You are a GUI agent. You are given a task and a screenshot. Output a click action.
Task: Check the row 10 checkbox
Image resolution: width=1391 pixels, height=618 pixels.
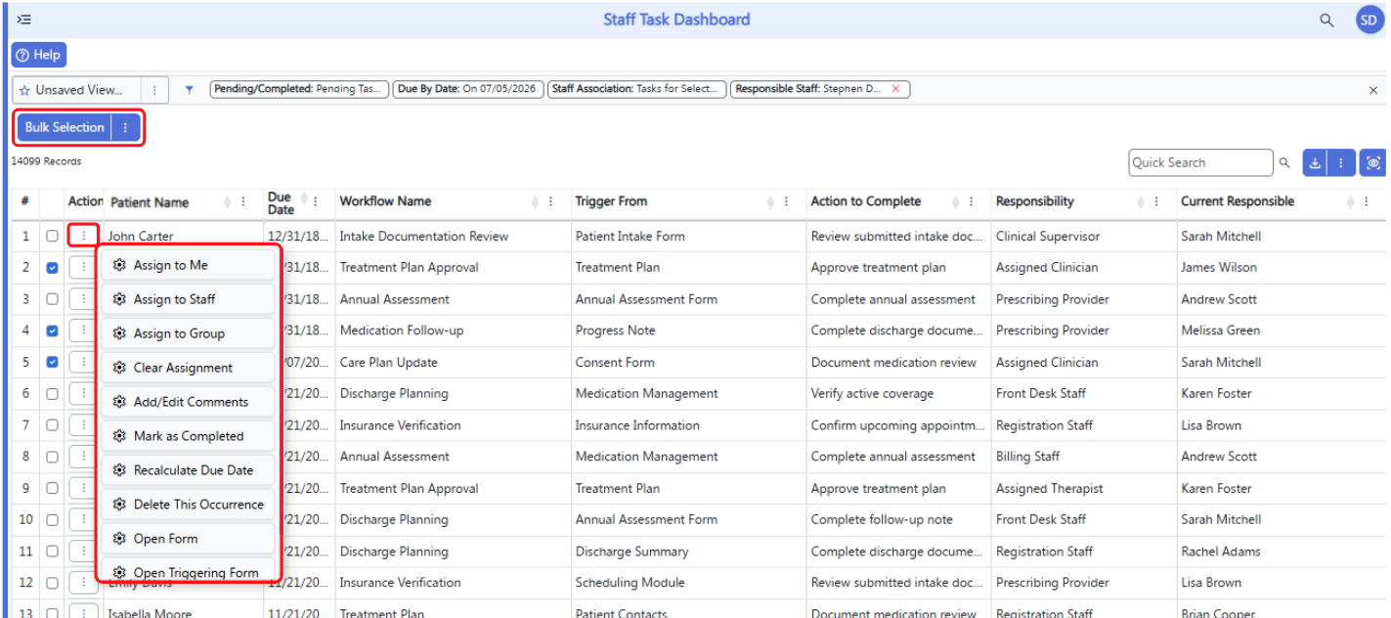(52, 519)
